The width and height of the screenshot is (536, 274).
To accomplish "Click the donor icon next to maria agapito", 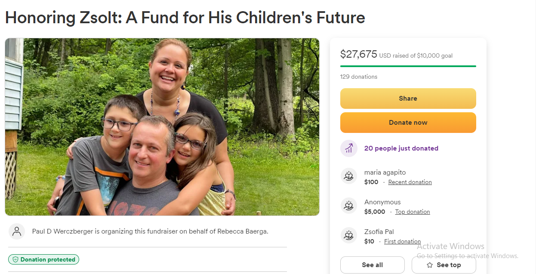I will point(349,176).
